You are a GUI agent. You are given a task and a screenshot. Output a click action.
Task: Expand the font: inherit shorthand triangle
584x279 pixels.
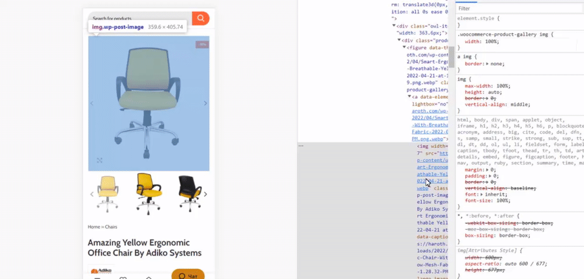pos(482,194)
